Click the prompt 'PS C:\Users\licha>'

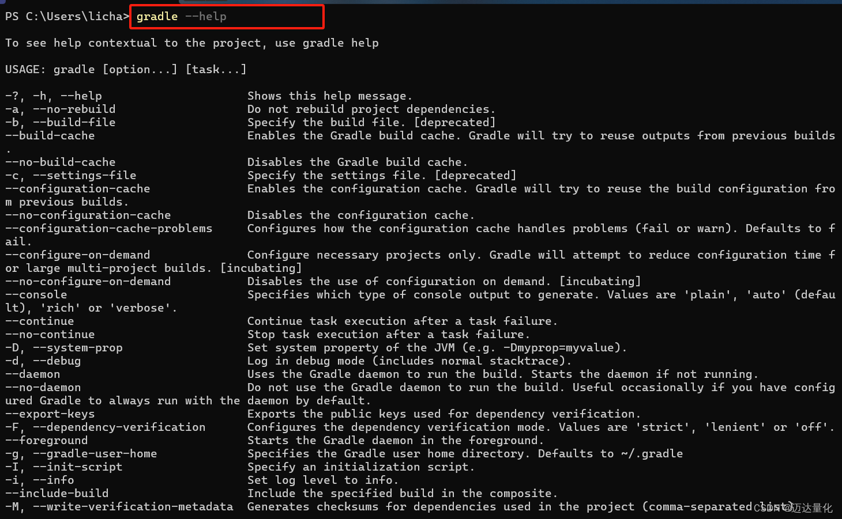(67, 16)
